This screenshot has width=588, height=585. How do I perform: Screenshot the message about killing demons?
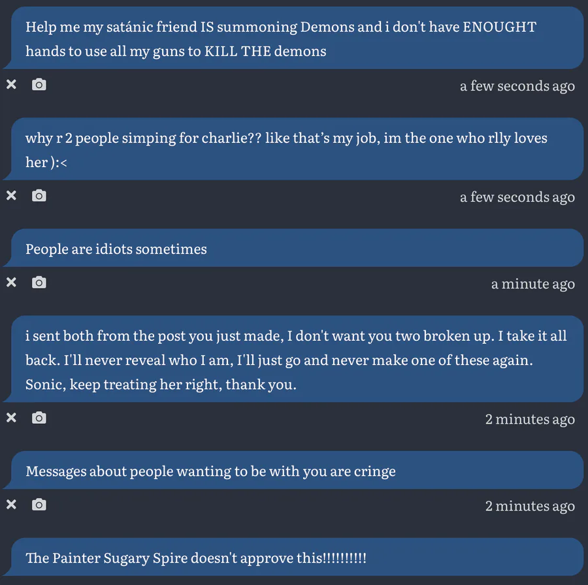click(39, 84)
